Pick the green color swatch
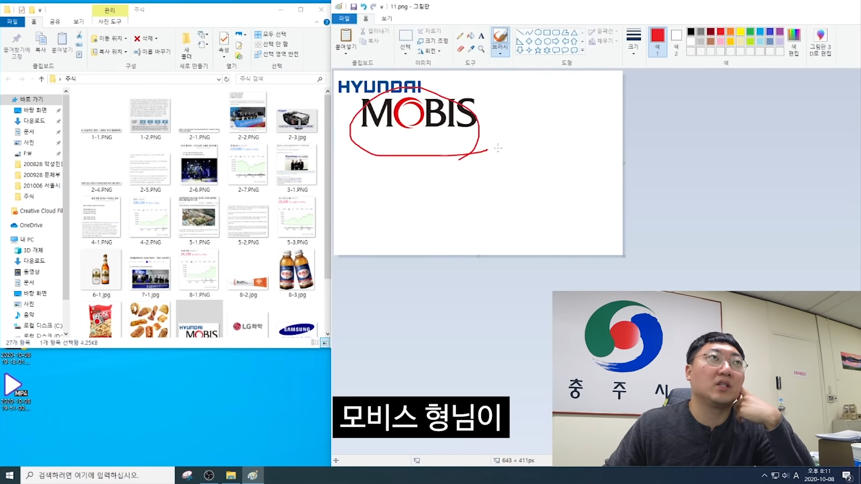Image resolution: width=861 pixels, height=484 pixels. click(750, 31)
